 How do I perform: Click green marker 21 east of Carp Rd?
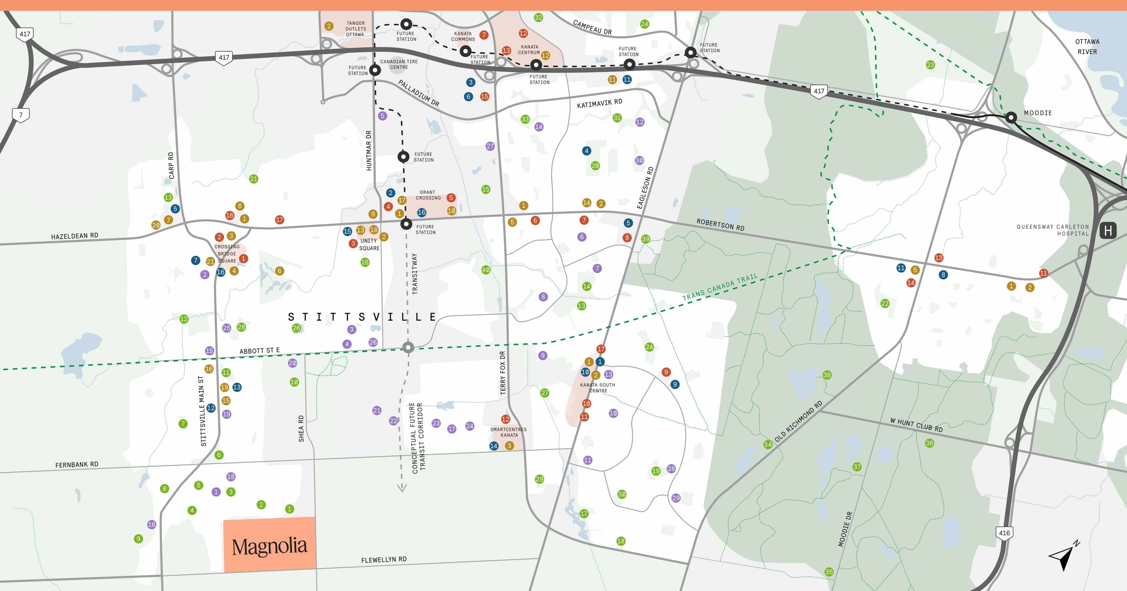tap(253, 179)
